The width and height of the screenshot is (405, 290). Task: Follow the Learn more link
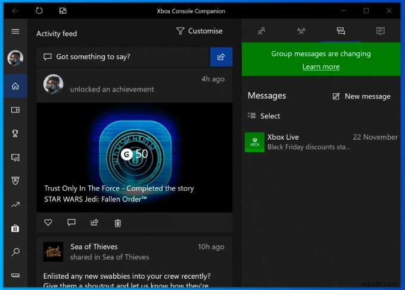(x=321, y=67)
